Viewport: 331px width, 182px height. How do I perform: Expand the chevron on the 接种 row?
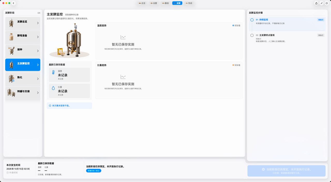pos(38,51)
